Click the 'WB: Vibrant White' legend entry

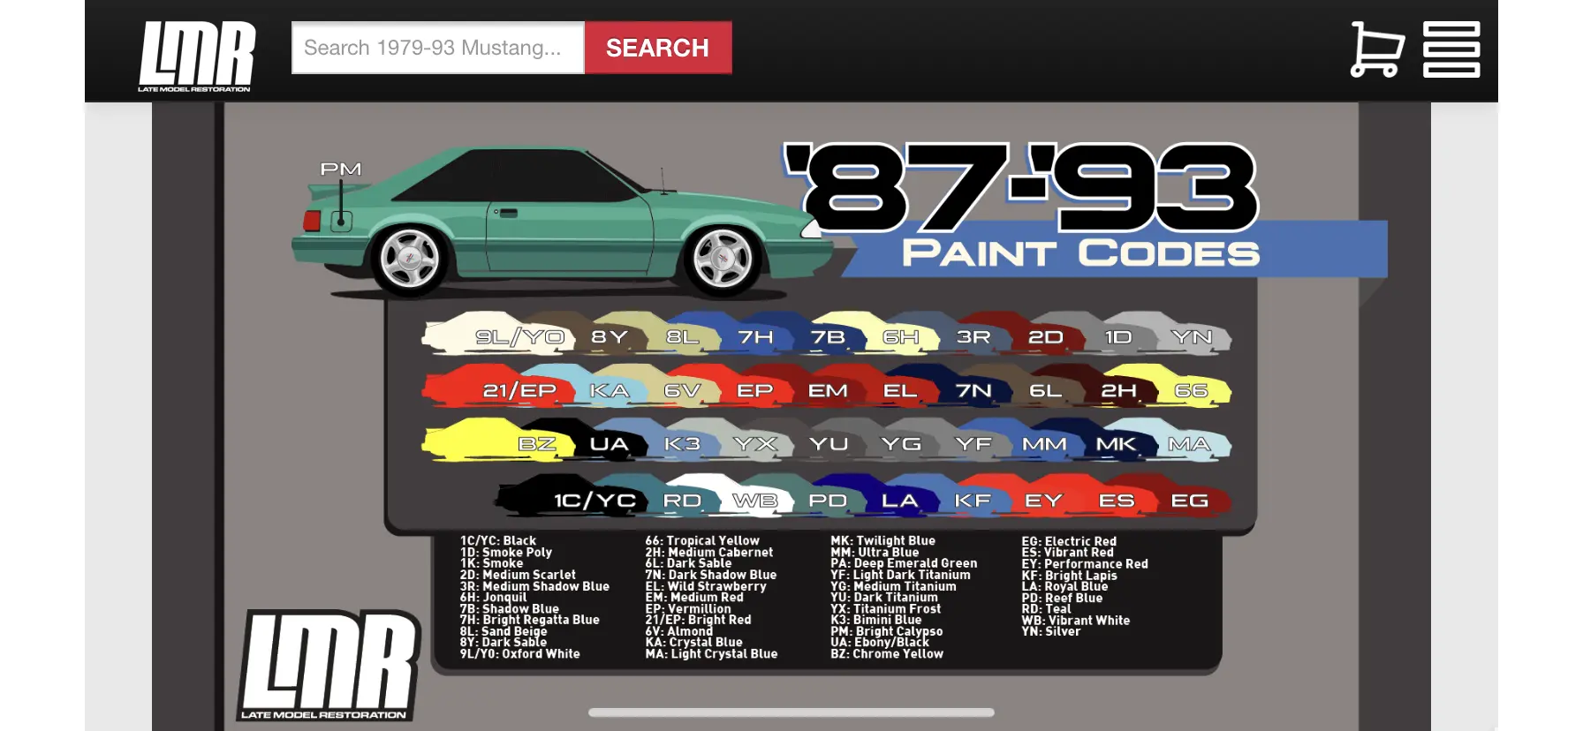coord(1076,621)
